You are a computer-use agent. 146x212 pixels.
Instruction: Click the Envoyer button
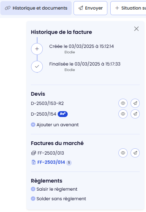point(90,8)
